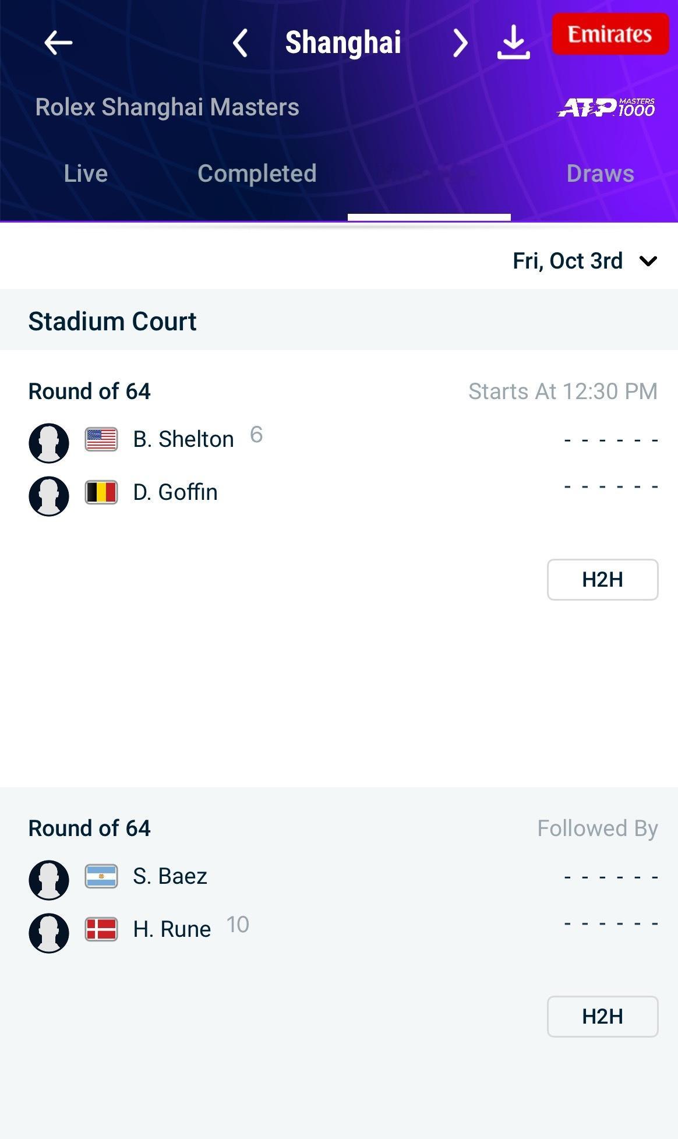Tap S. Baez's player avatar
The image size is (678, 1139).
tap(49, 880)
